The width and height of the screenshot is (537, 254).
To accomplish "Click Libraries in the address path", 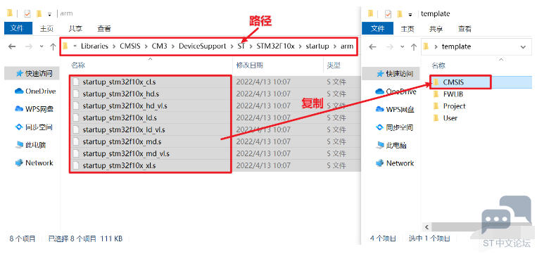I will (94, 46).
